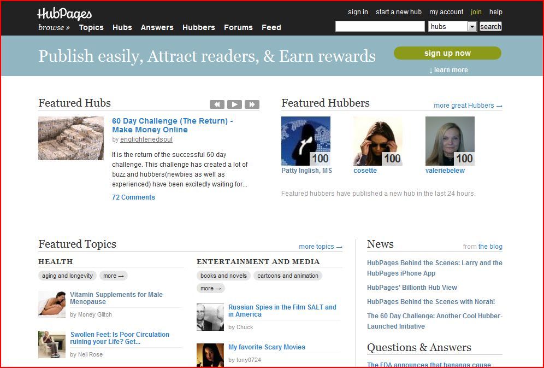Screen dimensions: 544x368
Task: Open the hubs search scope dropdown
Action: click(452, 26)
